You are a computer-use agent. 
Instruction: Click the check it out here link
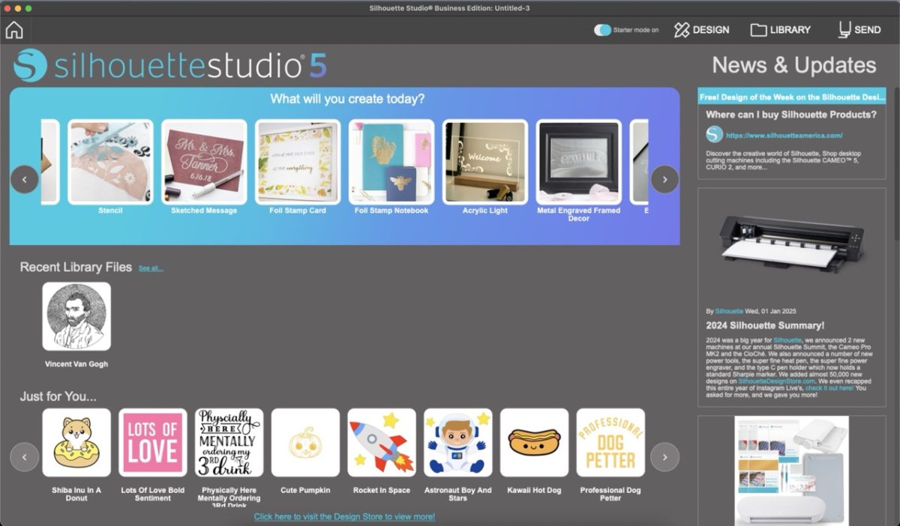pos(829,388)
